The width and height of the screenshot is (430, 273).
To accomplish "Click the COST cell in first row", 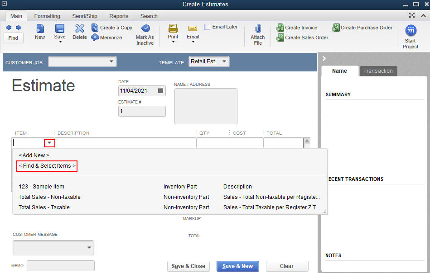I will click(x=246, y=143).
